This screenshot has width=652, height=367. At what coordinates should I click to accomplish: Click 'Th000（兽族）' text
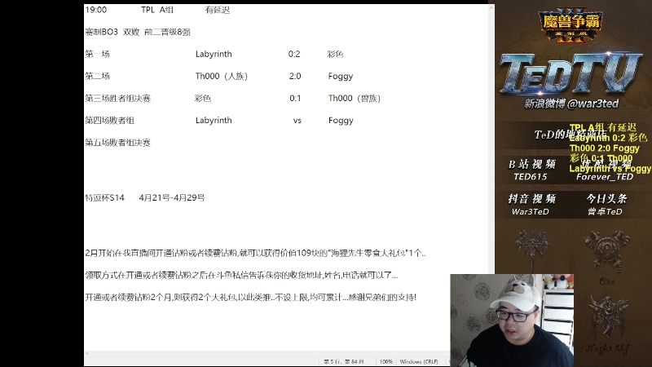[355, 98]
